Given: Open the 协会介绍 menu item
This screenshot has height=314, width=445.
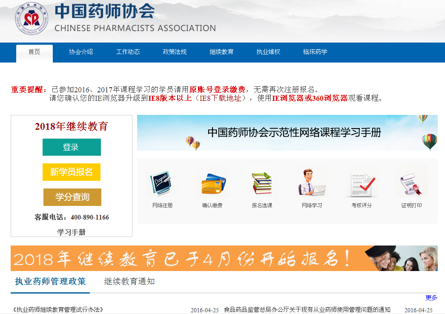Looking at the screenshot, I should (x=81, y=52).
